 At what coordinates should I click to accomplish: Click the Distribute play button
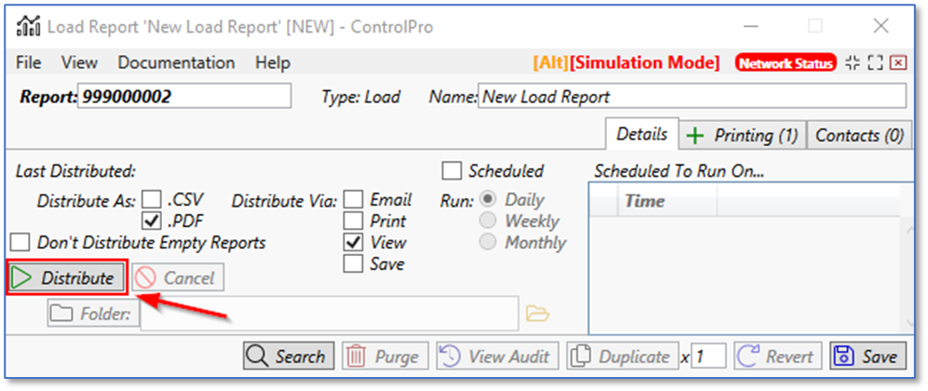tap(65, 277)
